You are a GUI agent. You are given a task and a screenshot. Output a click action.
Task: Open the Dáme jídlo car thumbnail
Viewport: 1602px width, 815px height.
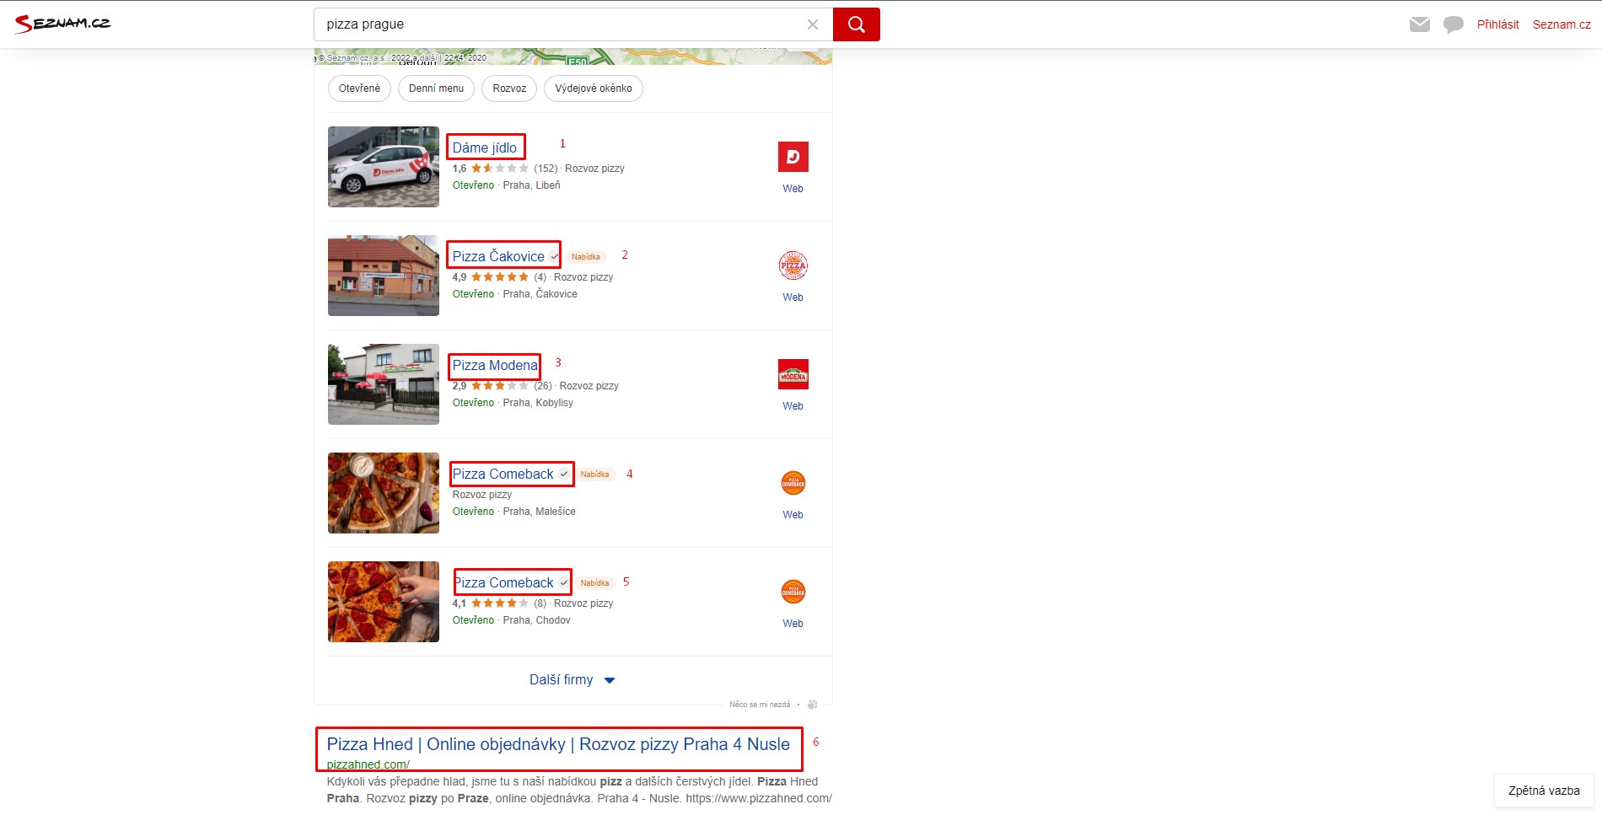(x=384, y=167)
